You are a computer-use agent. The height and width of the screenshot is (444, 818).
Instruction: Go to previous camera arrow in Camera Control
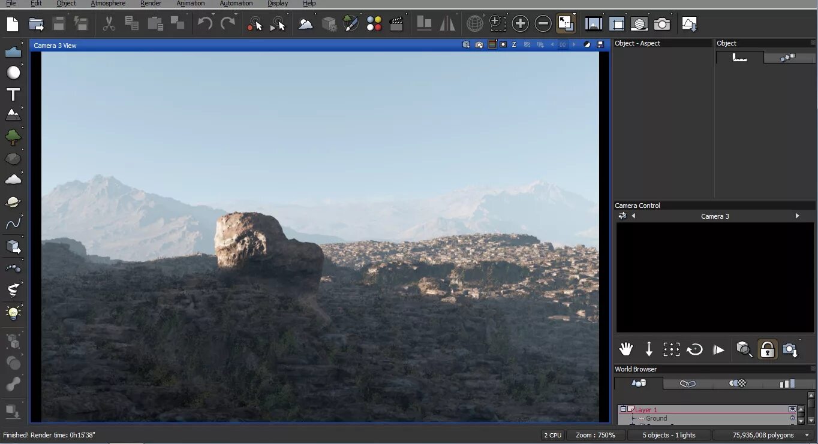click(x=633, y=216)
